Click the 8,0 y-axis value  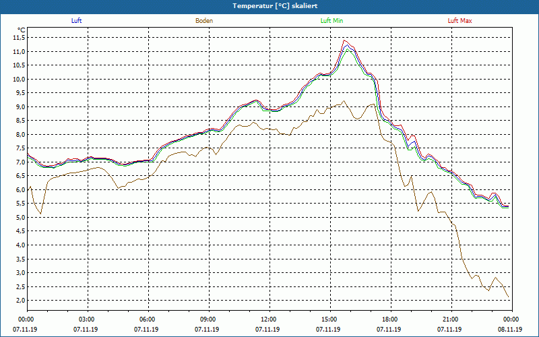(x=20, y=134)
